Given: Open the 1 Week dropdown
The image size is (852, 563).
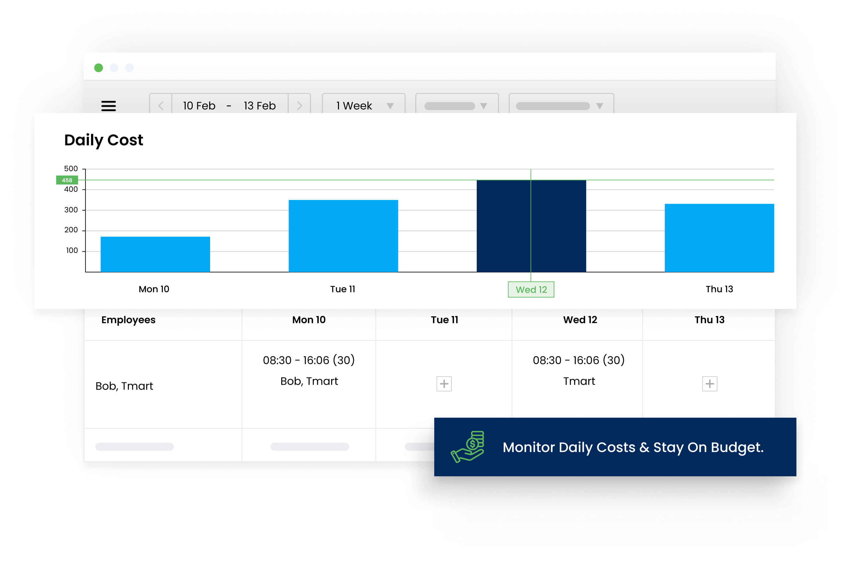Looking at the screenshot, I should (364, 106).
